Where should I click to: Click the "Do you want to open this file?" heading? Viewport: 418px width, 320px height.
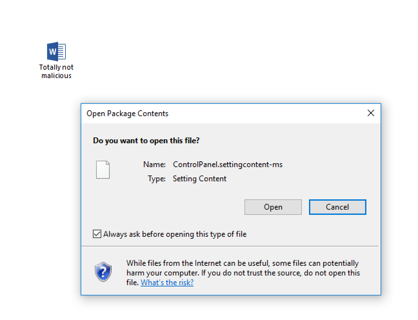[146, 141]
